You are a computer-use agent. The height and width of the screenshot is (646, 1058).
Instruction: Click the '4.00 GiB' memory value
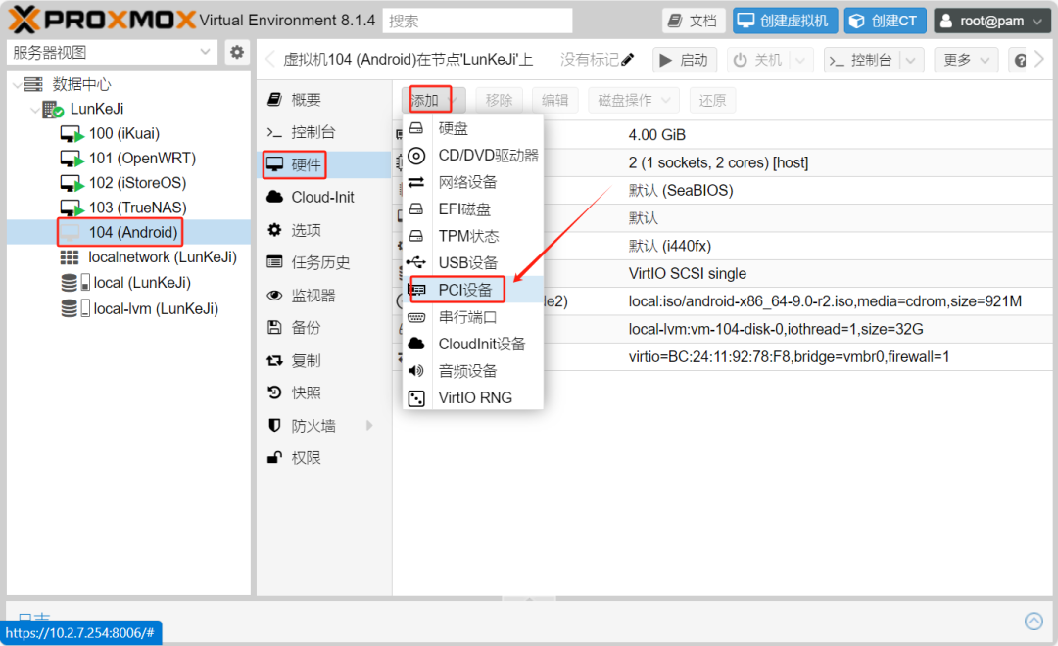point(656,135)
